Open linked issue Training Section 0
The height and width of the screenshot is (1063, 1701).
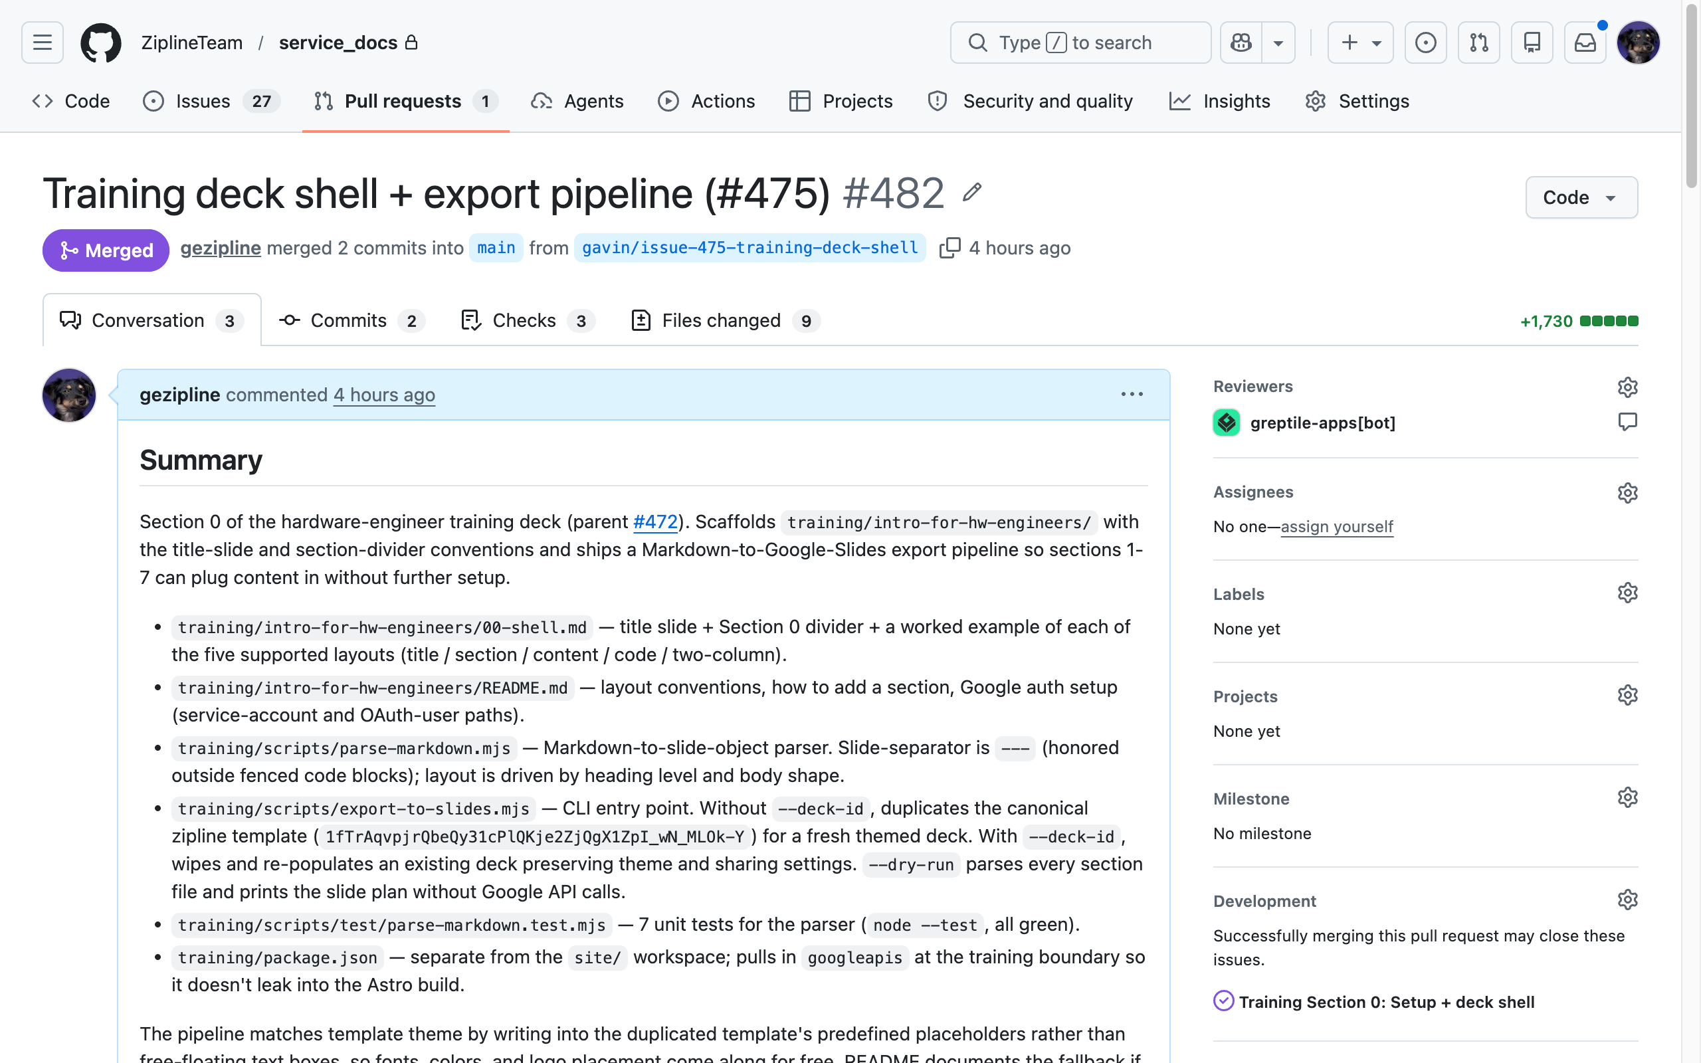point(1386,1002)
